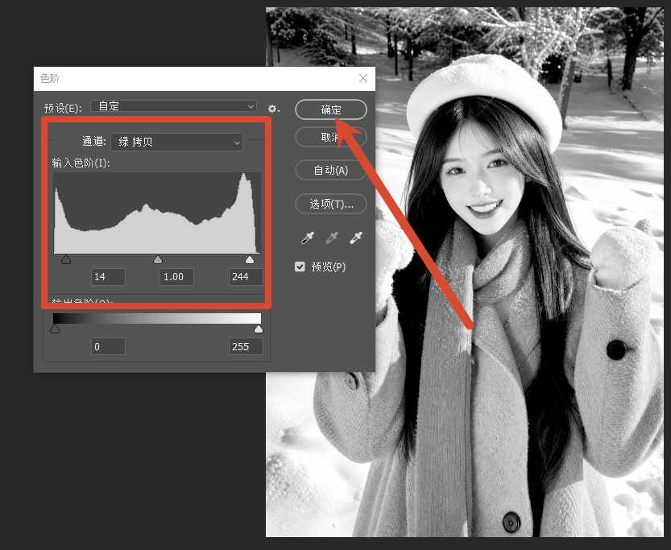
Task: Click the 输入色阶(I): label
Action: click(x=81, y=163)
